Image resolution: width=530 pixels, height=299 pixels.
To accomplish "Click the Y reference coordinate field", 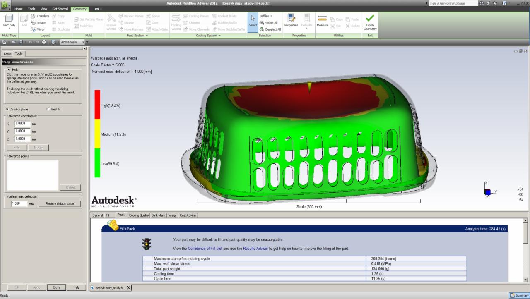I will tap(22, 131).
